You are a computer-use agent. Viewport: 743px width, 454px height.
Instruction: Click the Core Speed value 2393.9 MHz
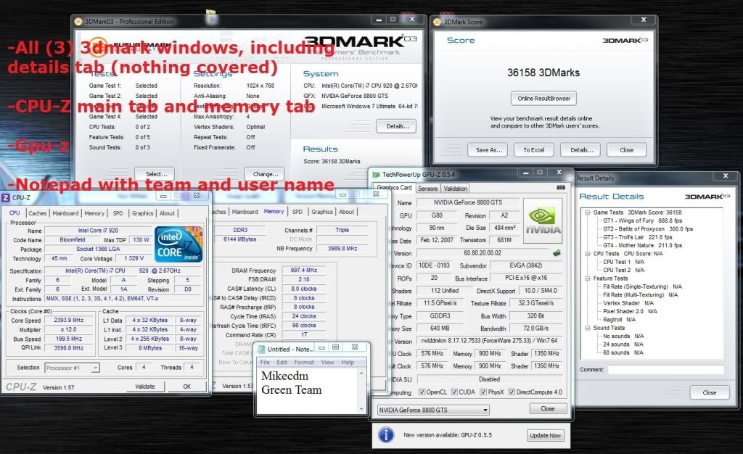(69, 321)
